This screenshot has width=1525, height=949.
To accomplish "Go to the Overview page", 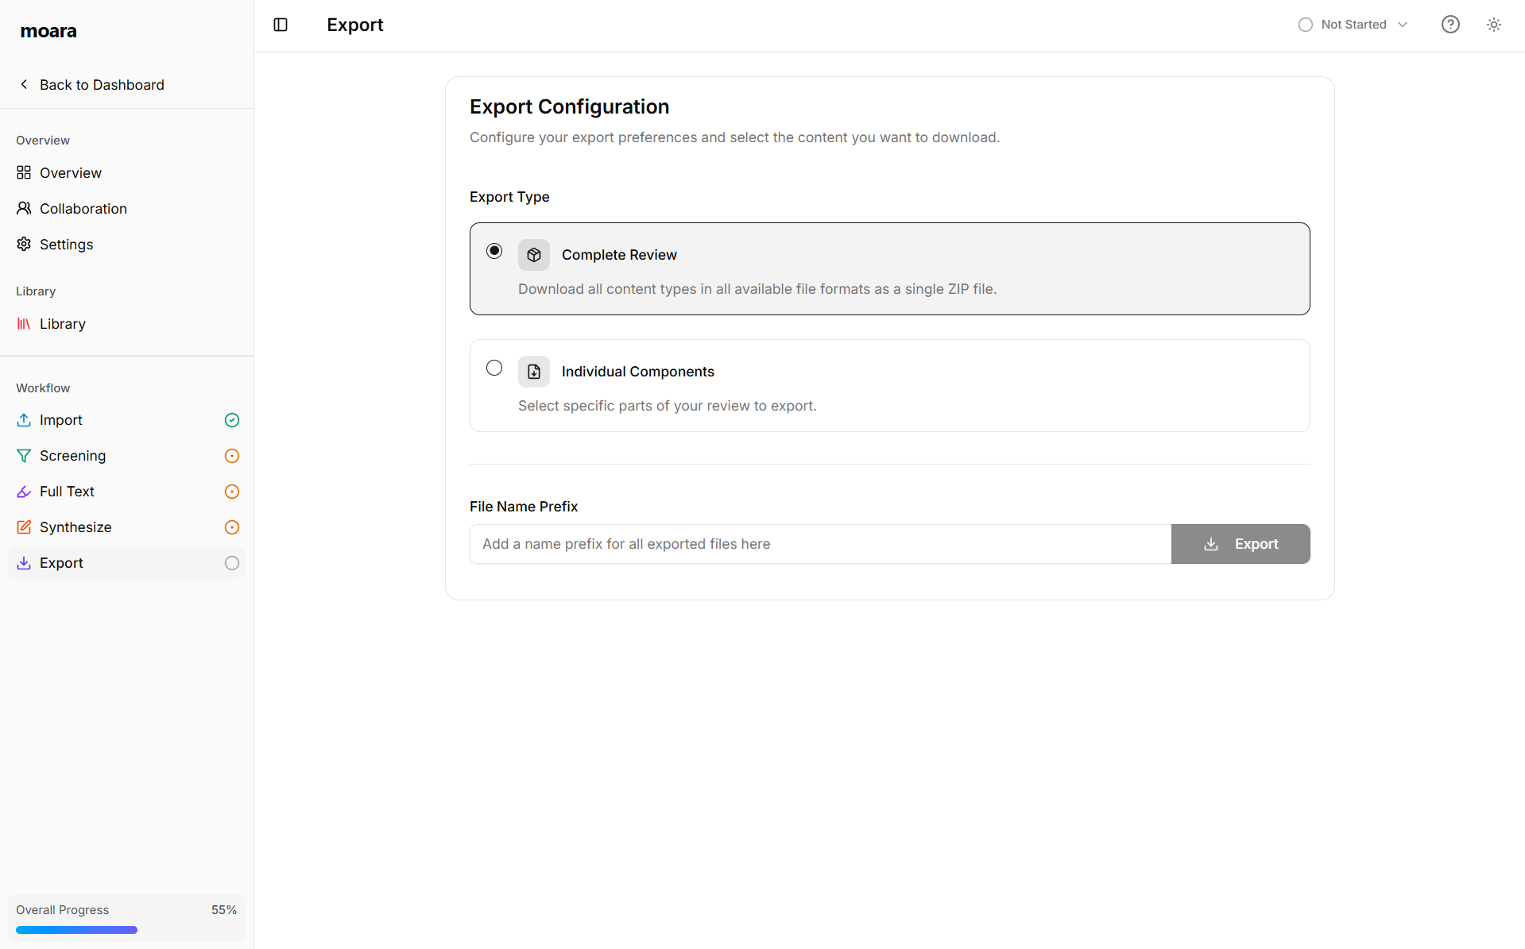I will tap(69, 172).
